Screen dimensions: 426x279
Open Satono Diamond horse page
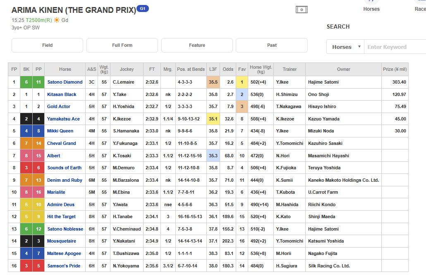(x=65, y=82)
